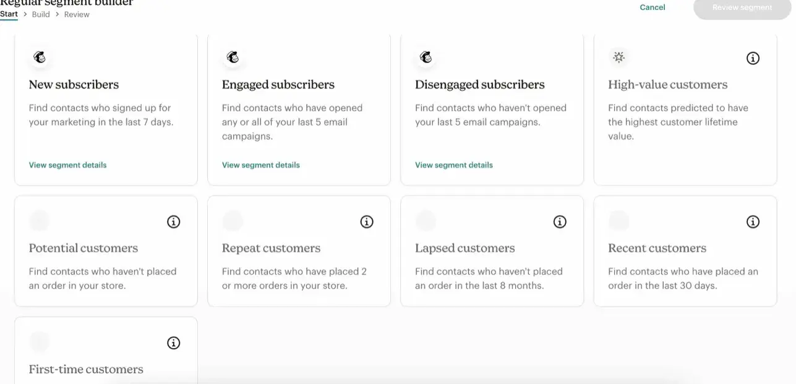This screenshot has height=384, width=796.
Task: Click the Mailchimp icon on Disengaged subscribers card
Action: (x=426, y=58)
